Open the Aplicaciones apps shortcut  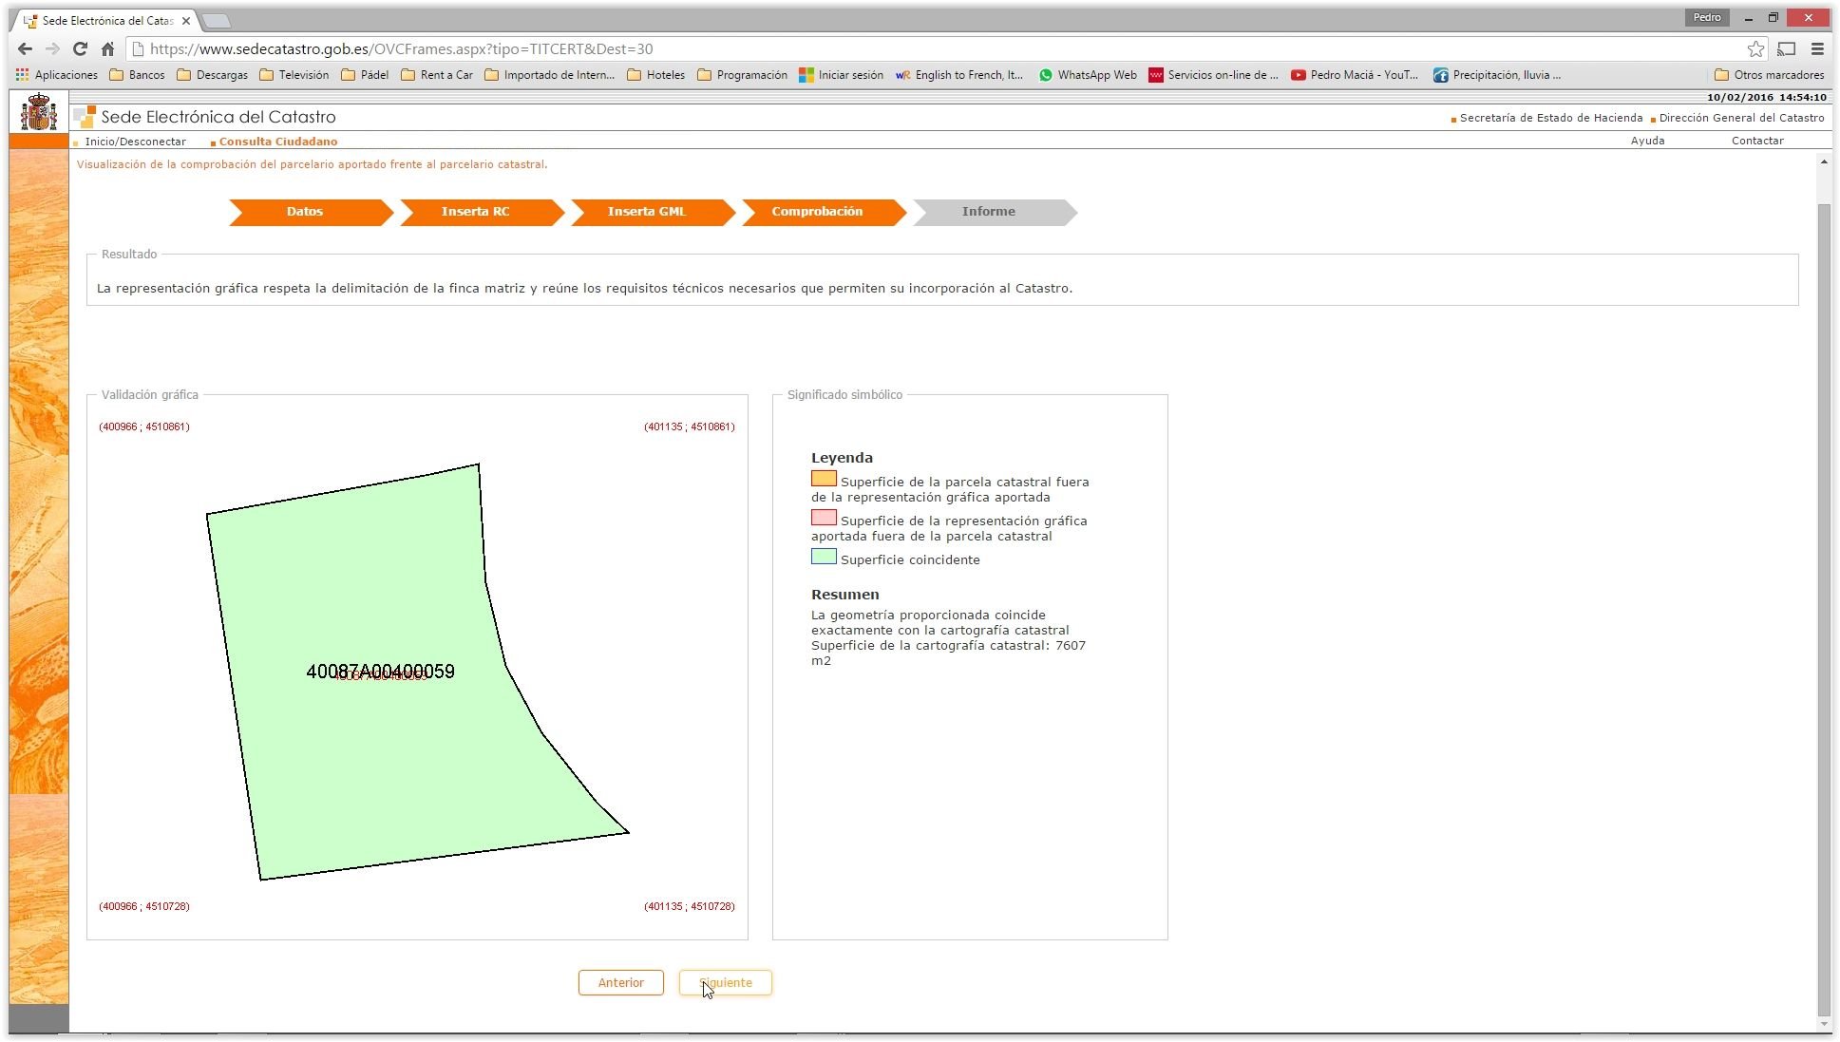(57, 75)
